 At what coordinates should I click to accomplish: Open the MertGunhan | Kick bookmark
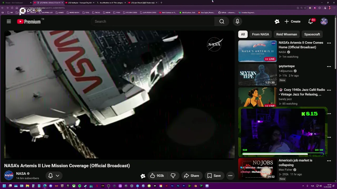tap(187, 13)
